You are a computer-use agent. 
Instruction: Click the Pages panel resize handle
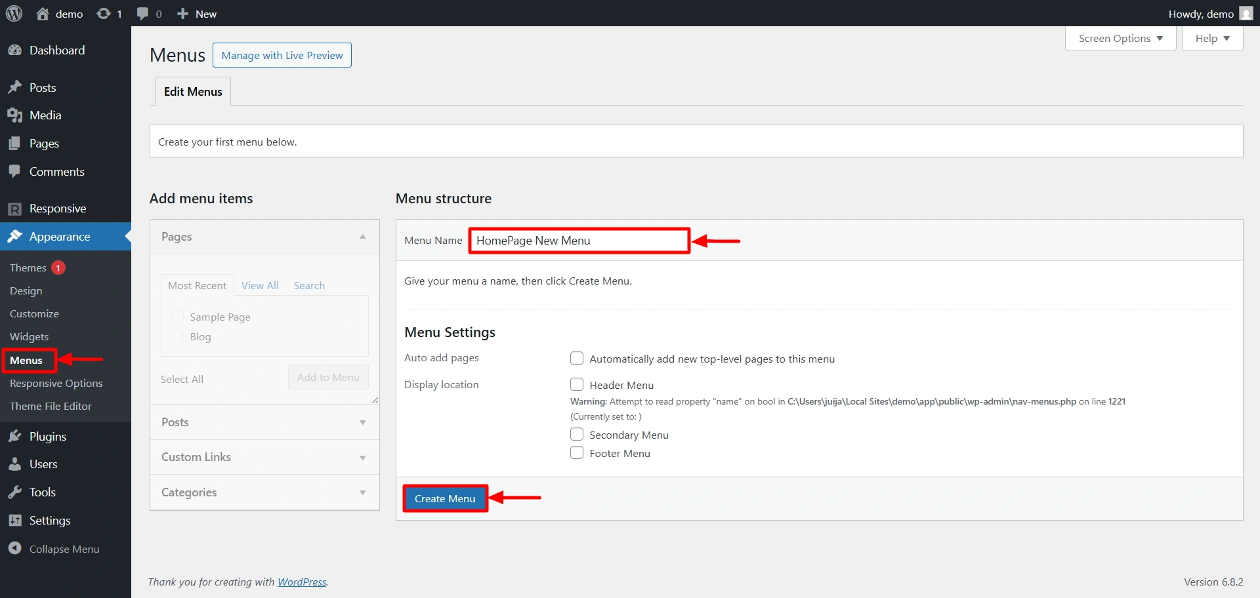tap(375, 400)
